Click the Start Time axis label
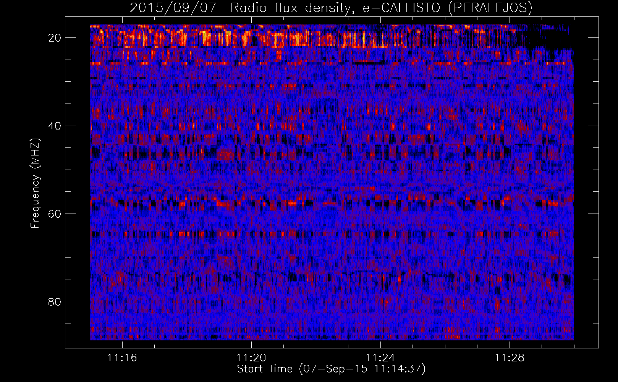This screenshot has width=618, height=382. [x=331, y=369]
